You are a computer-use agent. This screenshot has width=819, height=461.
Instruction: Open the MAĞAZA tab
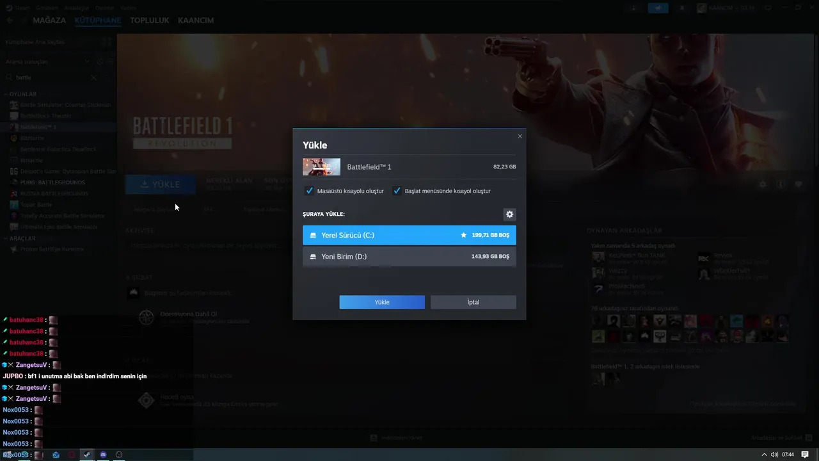(x=49, y=20)
